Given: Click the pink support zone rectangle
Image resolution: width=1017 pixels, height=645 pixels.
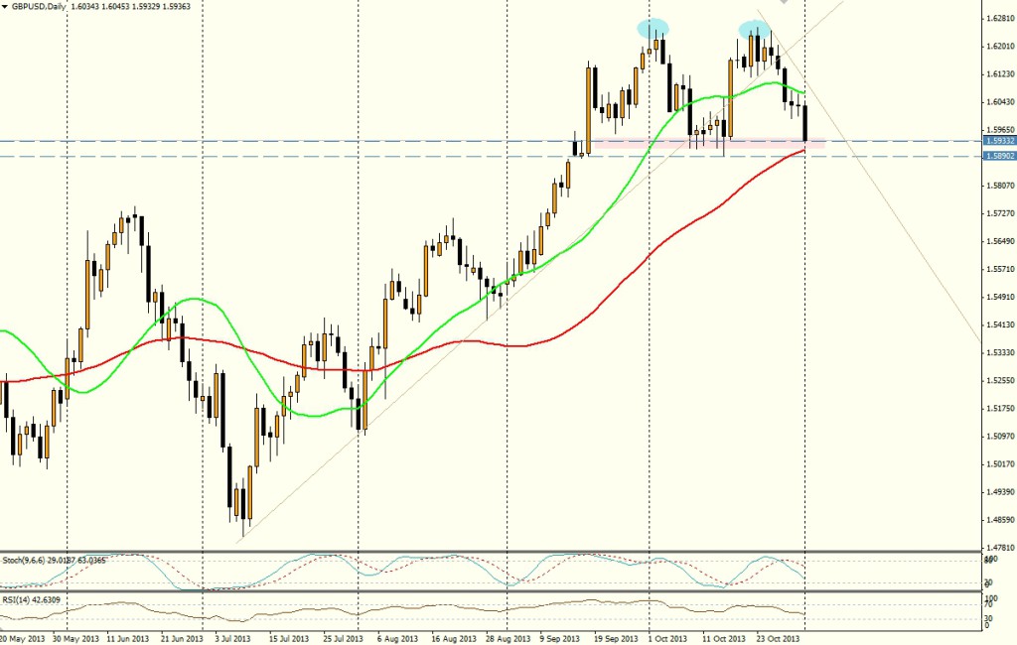Looking at the screenshot, I should (709, 145).
